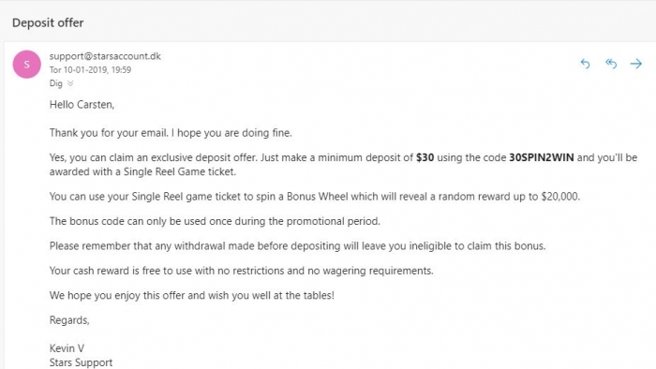
Task: Click the "Deposit offer" subject heading
Action: 48,22
